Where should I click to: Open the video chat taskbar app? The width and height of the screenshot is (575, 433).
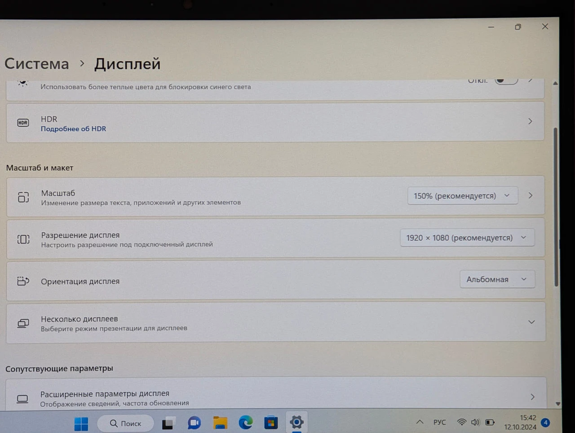tap(194, 423)
